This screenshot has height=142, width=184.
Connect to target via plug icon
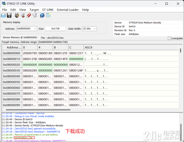pos(17,15)
